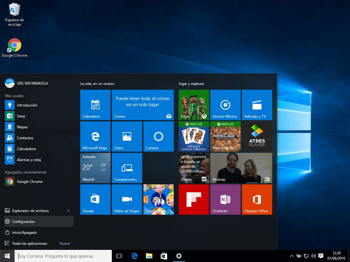The height and width of the screenshot is (262, 350).
Task: Open the Fotos tile
Action: click(127, 136)
